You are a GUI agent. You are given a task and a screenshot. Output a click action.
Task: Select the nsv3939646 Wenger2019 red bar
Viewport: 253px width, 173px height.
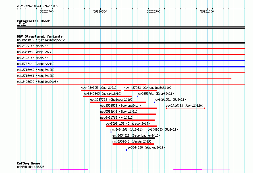coord(133,144)
